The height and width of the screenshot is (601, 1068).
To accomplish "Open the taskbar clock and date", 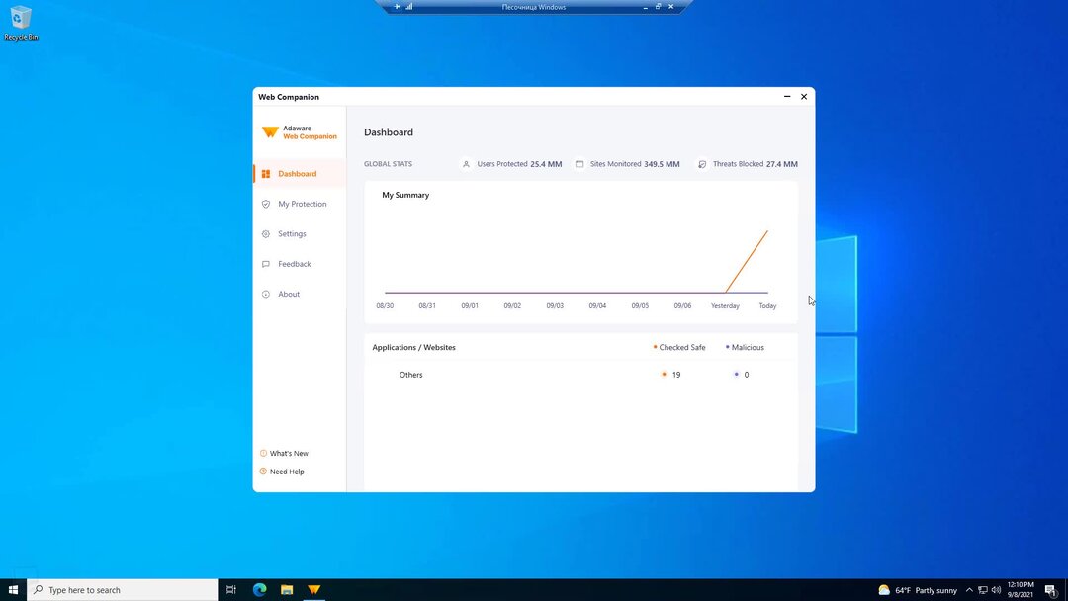I will click(1021, 589).
